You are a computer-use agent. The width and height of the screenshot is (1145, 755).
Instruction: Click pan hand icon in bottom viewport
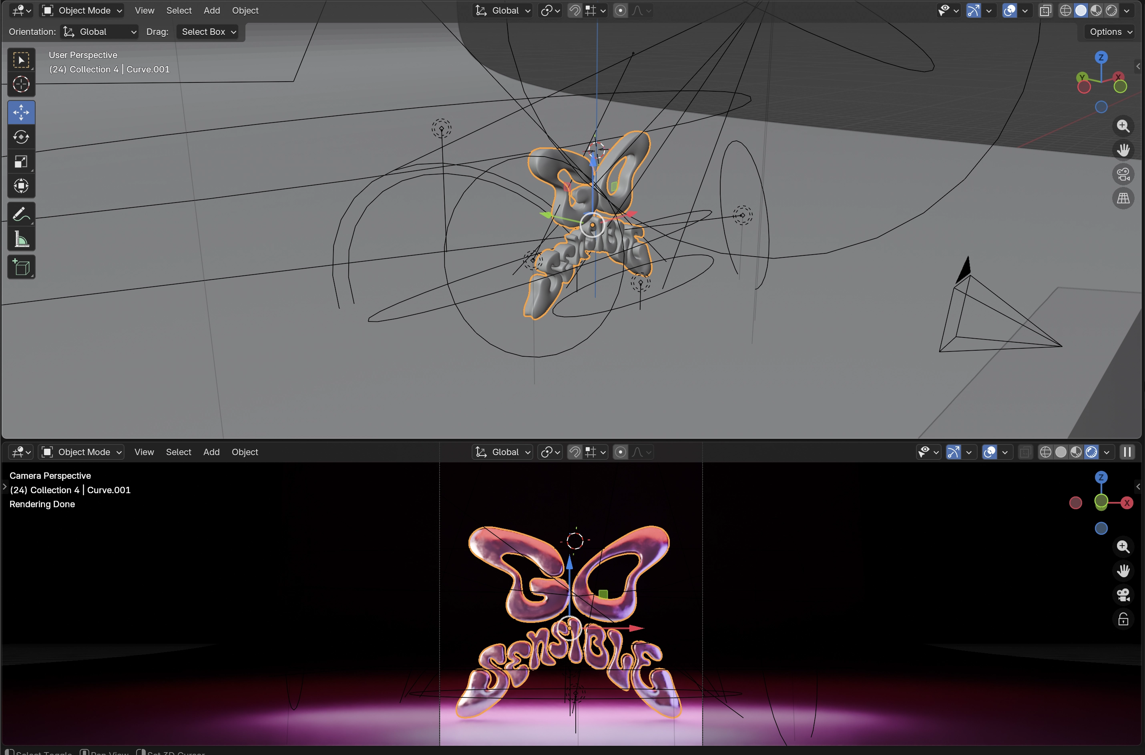pos(1123,570)
